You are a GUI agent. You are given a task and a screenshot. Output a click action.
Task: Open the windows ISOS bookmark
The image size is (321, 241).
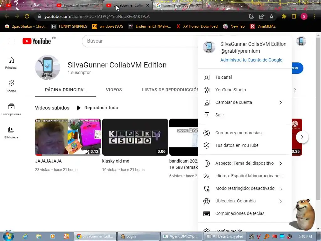click(x=108, y=26)
